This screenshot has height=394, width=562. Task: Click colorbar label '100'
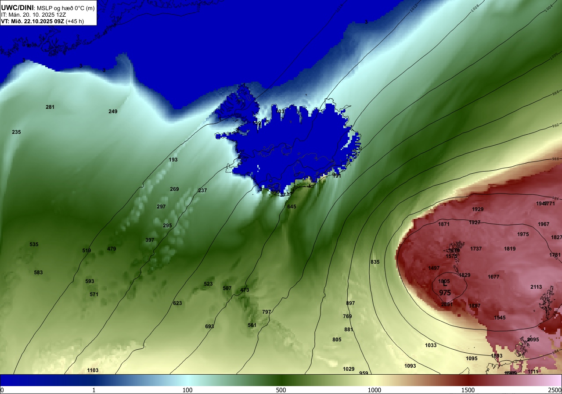(187, 390)
